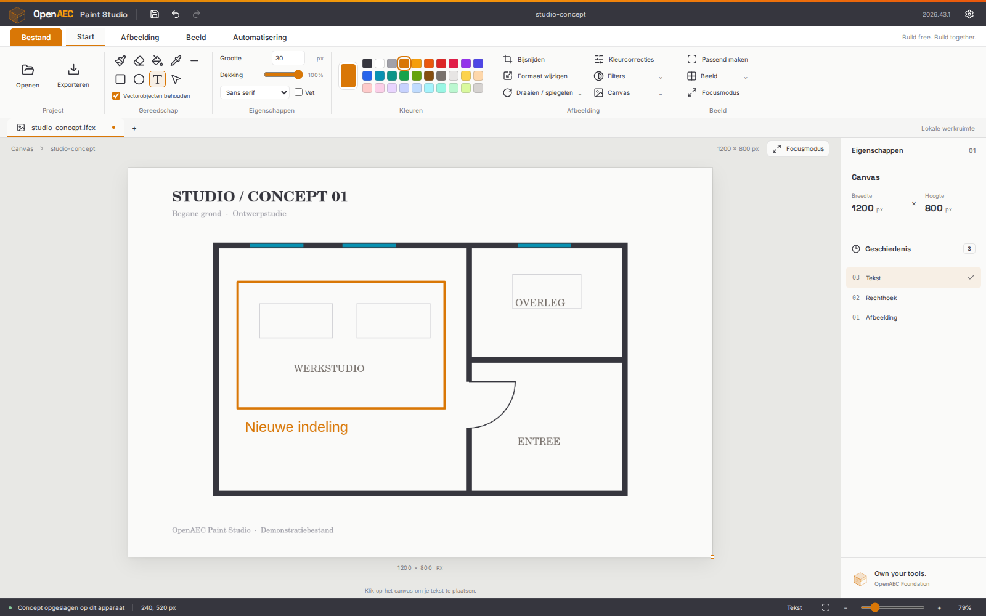Select the Rectangle shape tool
Viewport: 986px width, 616px height.
point(121,79)
